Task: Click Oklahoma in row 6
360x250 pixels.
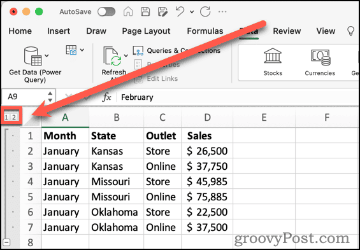Action: tap(117, 212)
